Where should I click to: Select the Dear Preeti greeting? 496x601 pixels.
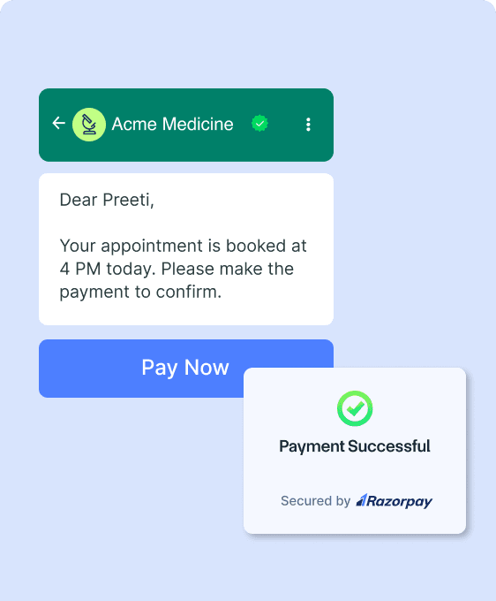point(107,200)
